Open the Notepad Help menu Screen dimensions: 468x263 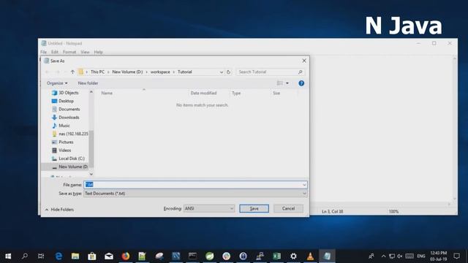tap(98, 52)
